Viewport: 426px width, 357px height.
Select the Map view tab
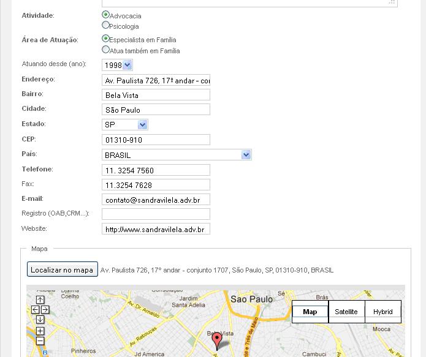pyautogui.click(x=310, y=312)
